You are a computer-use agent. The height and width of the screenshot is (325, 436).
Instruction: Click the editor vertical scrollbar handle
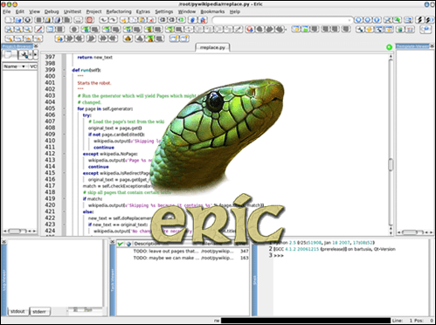coord(391,164)
